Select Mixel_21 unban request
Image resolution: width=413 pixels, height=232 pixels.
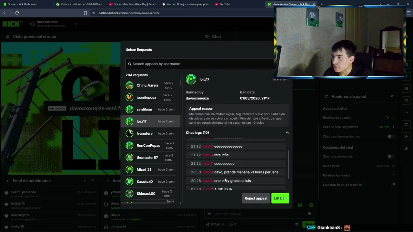pos(150,169)
